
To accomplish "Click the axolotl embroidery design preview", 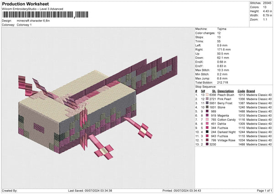I will pos(98,108).
